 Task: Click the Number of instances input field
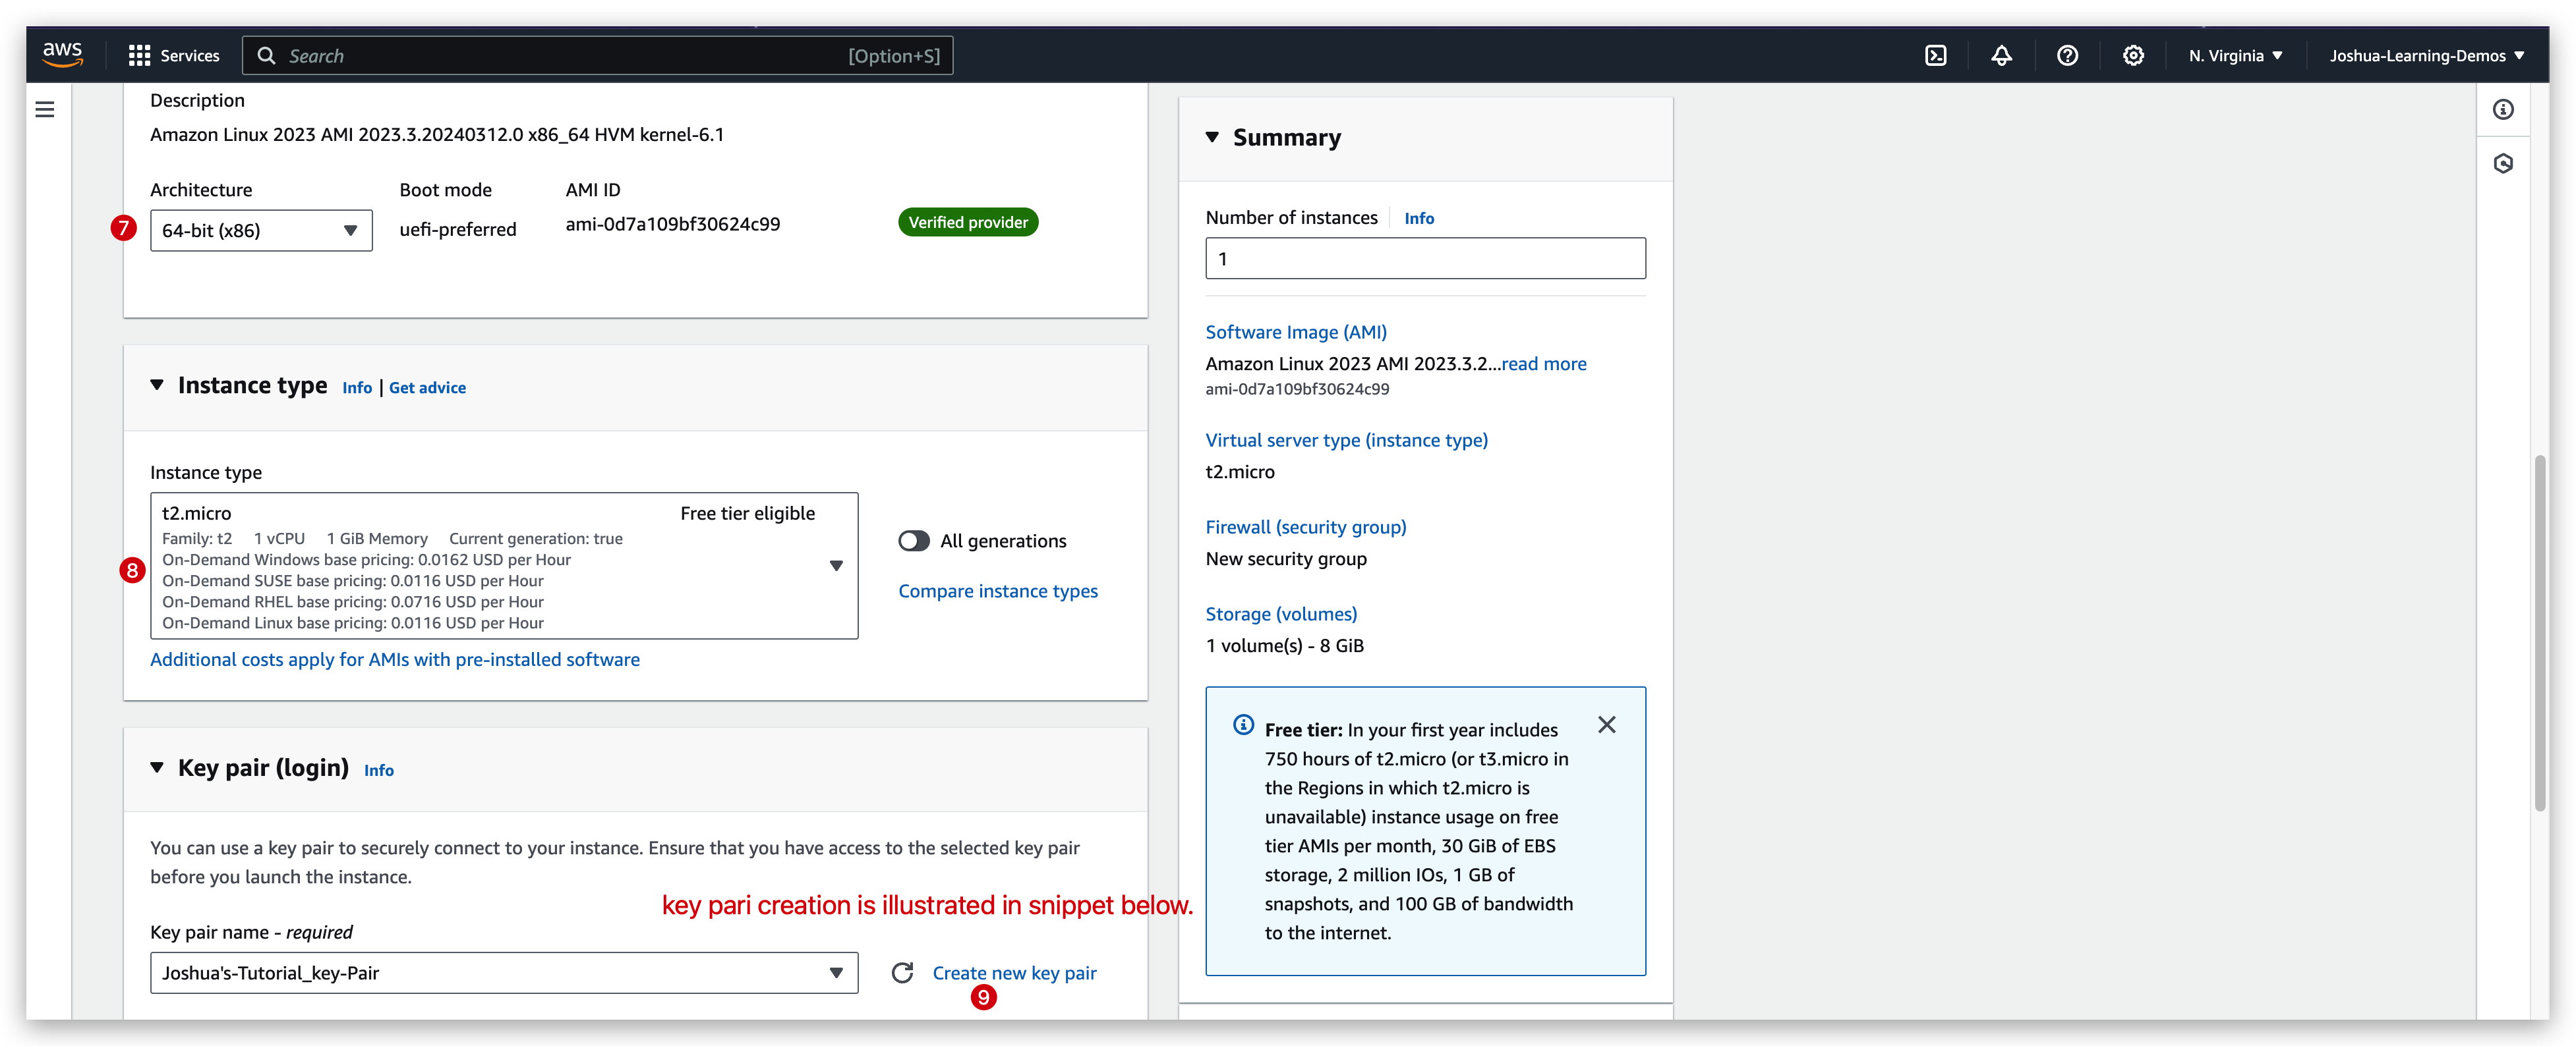tap(1424, 258)
